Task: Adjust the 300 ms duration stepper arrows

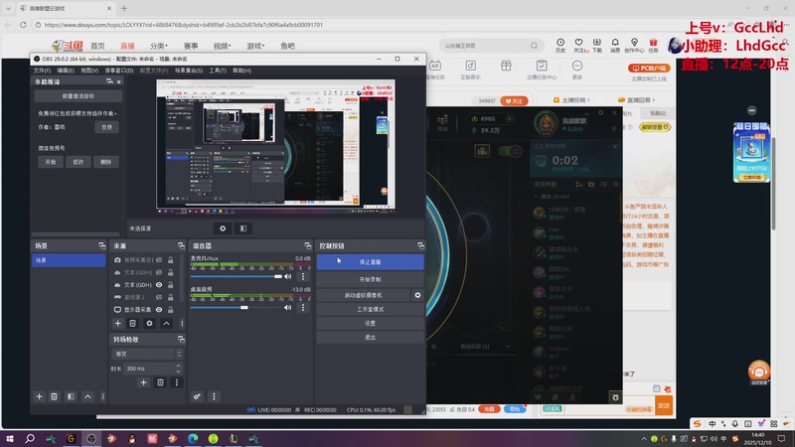Action: click(x=178, y=369)
